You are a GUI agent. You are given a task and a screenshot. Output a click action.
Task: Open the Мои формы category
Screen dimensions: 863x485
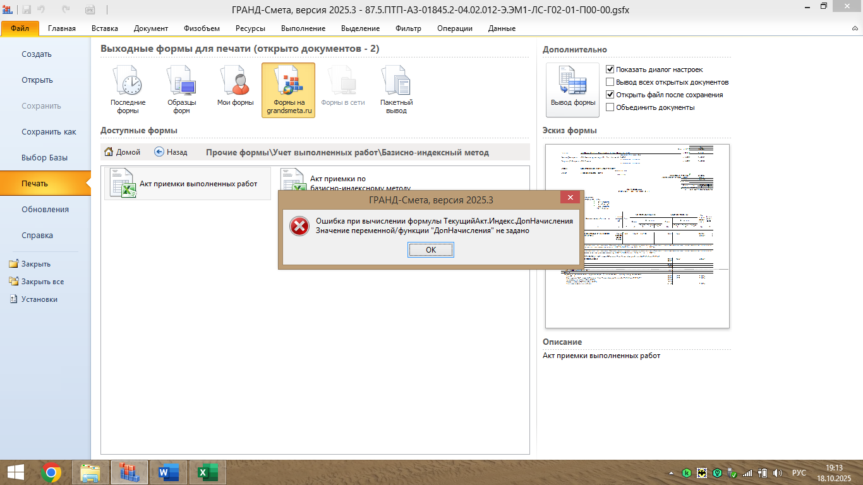235,90
